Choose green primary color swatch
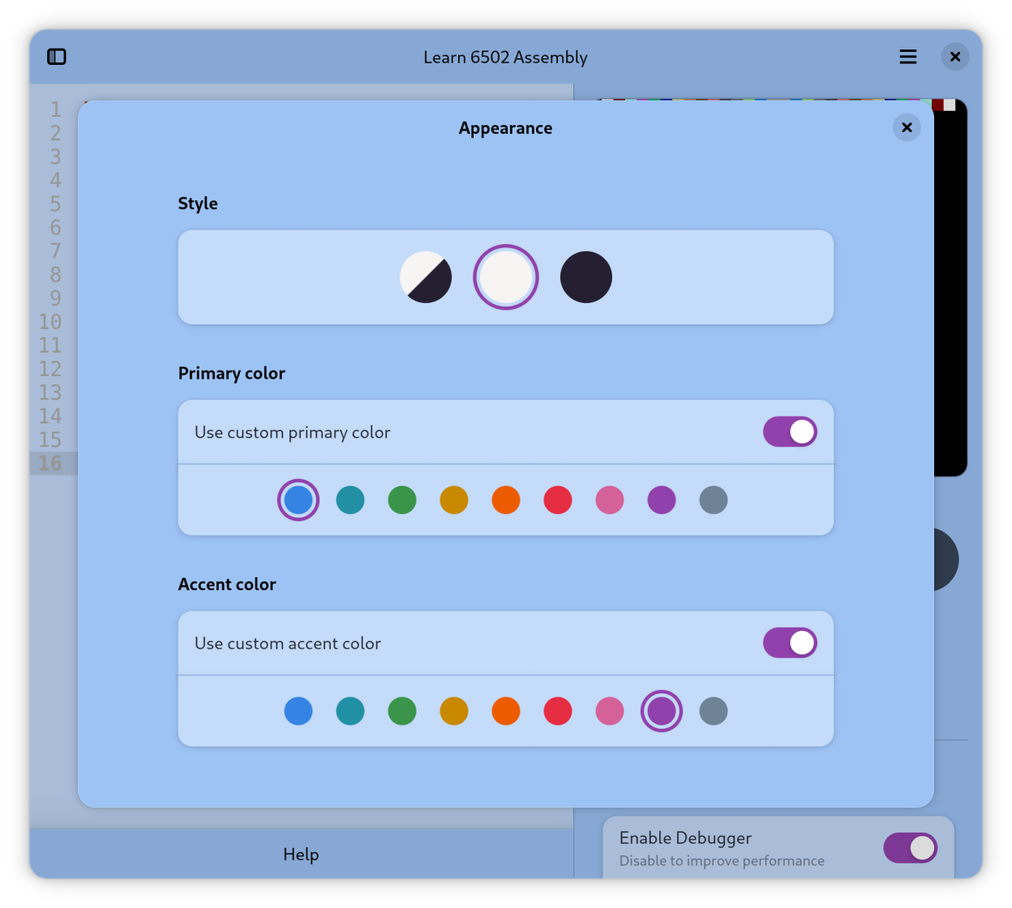This screenshot has width=1012, height=908. point(402,500)
